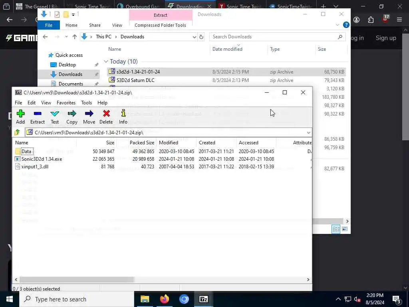Expand the Explorer ribbon chevron
This screenshot has height=307, width=409.
click(x=338, y=25)
